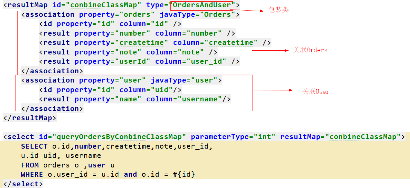Click the javaType="user" attribute value
This screenshot has width=410, height=188.
(x=204, y=80)
